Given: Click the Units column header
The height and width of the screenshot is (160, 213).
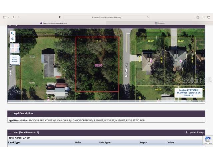Looking at the screenshot, I should (78, 142).
